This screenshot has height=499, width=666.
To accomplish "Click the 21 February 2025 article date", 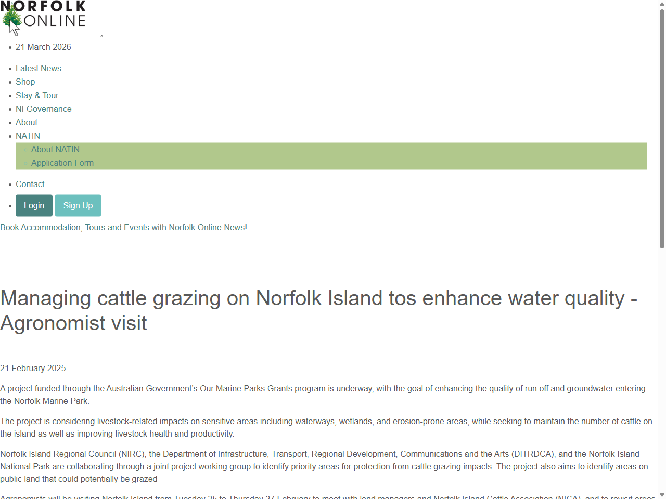I will pyautogui.click(x=33, y=368).
